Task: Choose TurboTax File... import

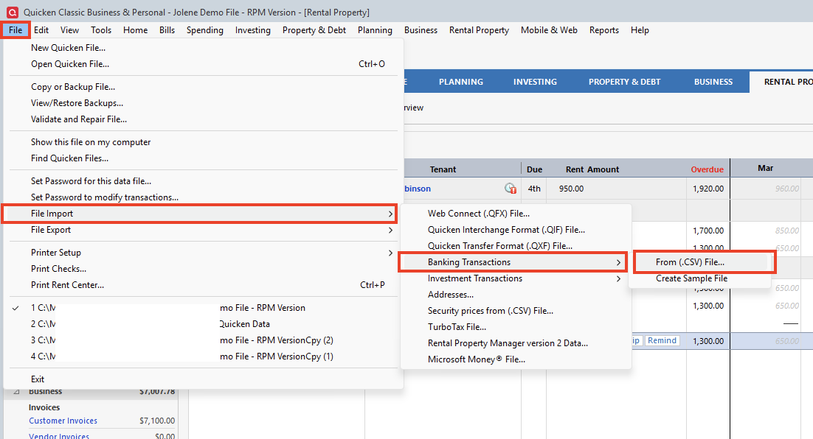Action: [516, 326]
